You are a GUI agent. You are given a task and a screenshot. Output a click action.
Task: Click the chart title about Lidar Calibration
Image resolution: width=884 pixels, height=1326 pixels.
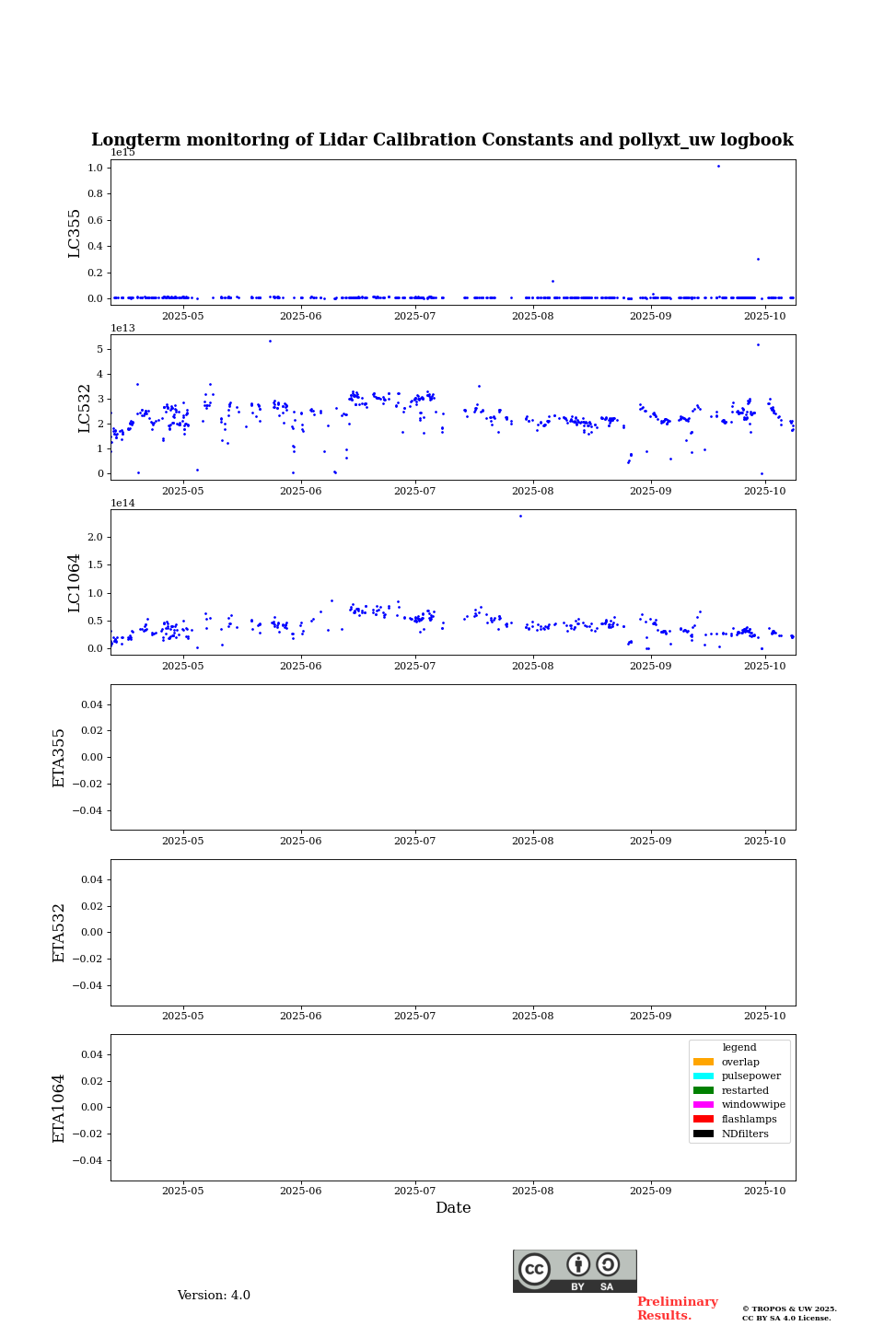click(x=442, y=140)
